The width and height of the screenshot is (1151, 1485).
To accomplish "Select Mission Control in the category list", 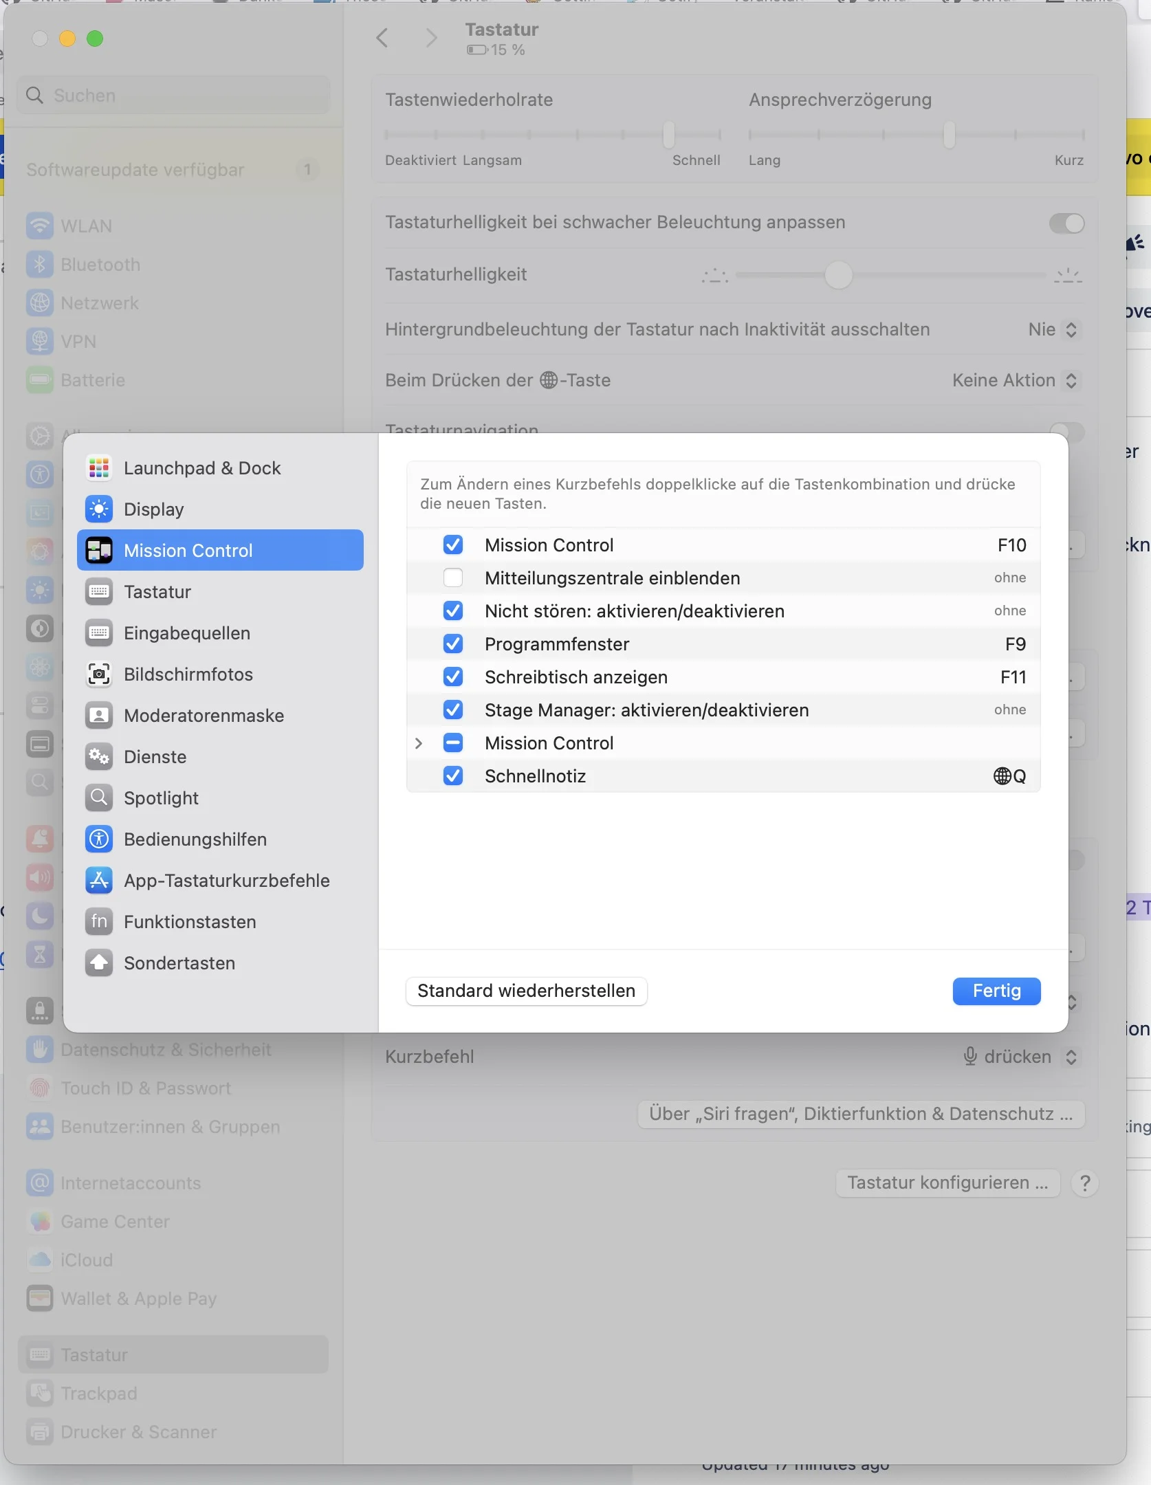I will coord(220,551).
